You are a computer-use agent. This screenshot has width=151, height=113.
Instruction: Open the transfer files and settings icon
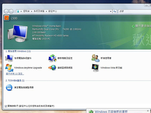pyautogui.click(x=52, y=58)
